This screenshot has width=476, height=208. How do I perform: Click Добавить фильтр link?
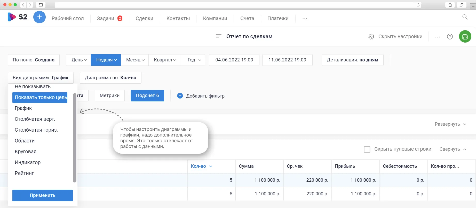click(x=205, y=96)
